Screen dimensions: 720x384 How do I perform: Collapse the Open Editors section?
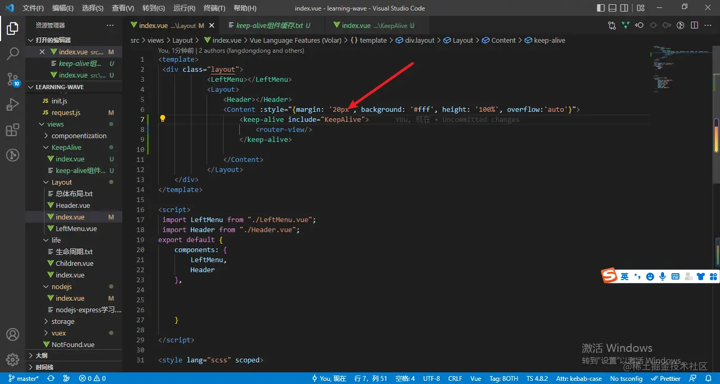74,40
